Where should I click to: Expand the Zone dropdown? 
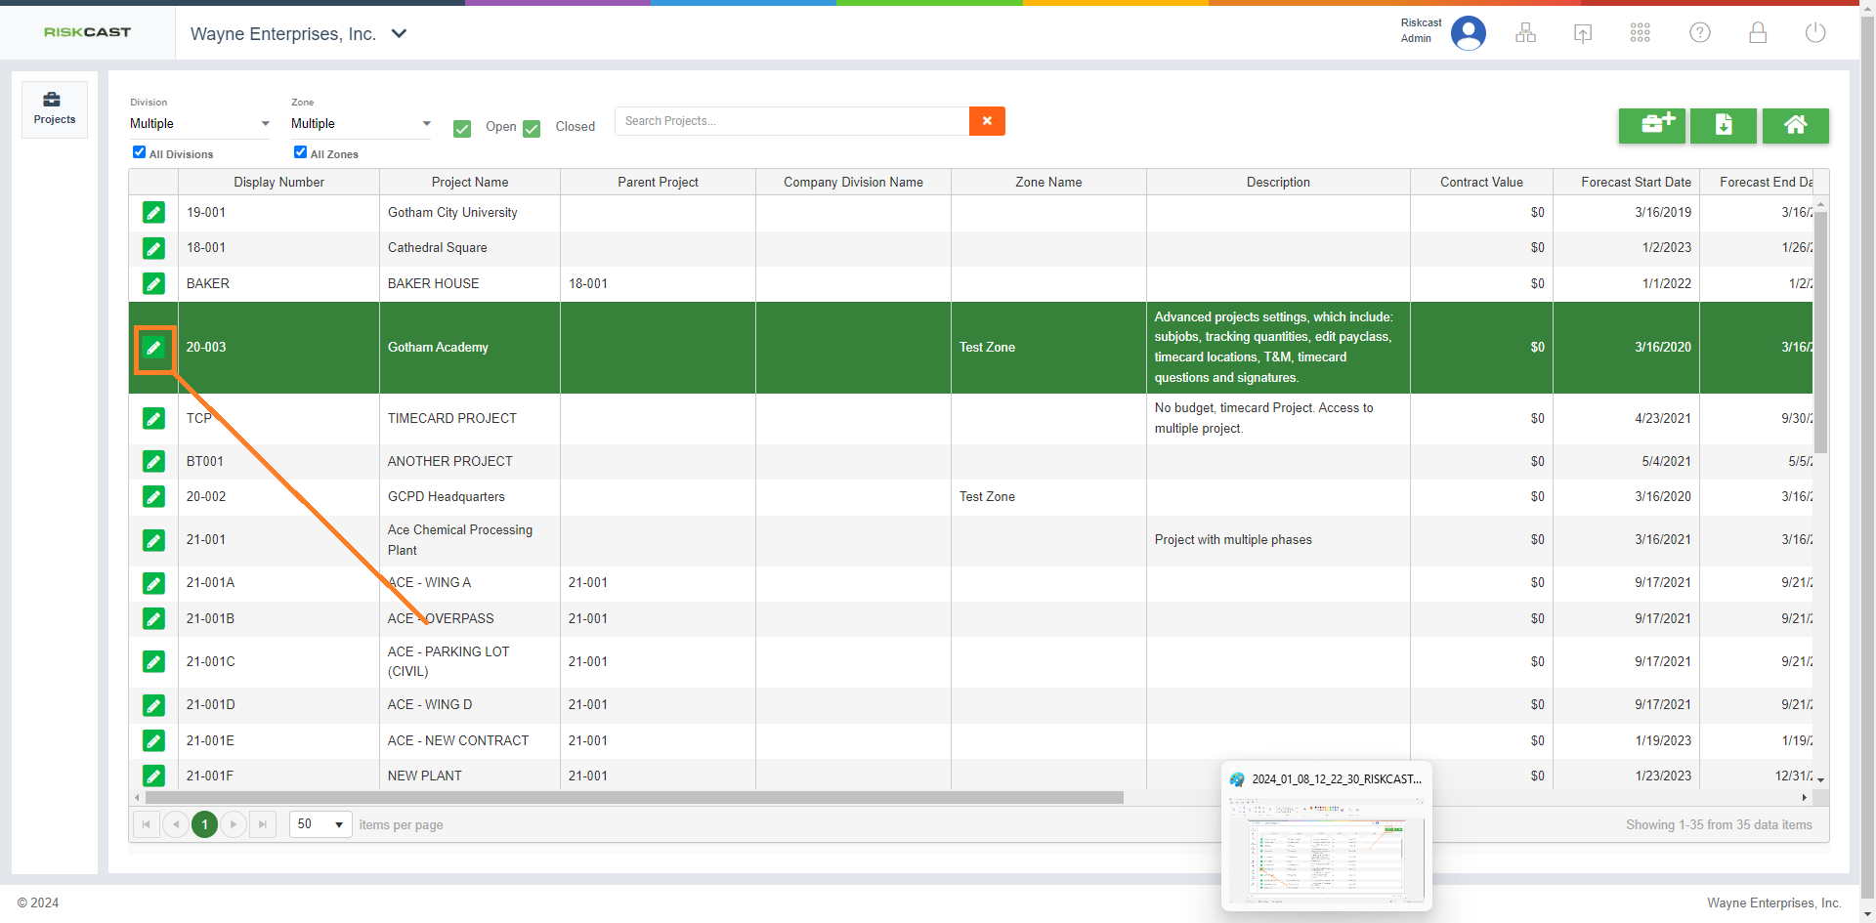tap(361, 124)
